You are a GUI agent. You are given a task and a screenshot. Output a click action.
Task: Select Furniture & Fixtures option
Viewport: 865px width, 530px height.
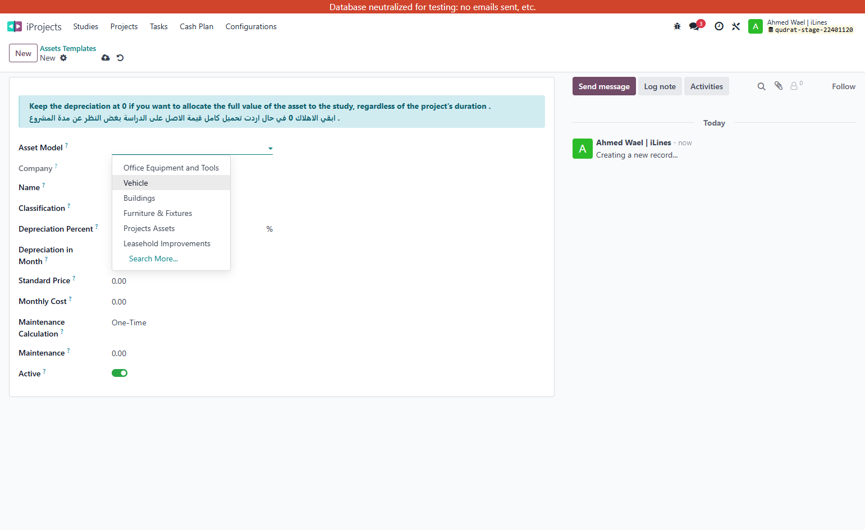[171, 213]
